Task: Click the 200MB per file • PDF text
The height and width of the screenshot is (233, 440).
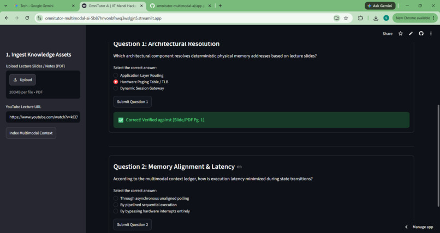Action: coord(26,92)
